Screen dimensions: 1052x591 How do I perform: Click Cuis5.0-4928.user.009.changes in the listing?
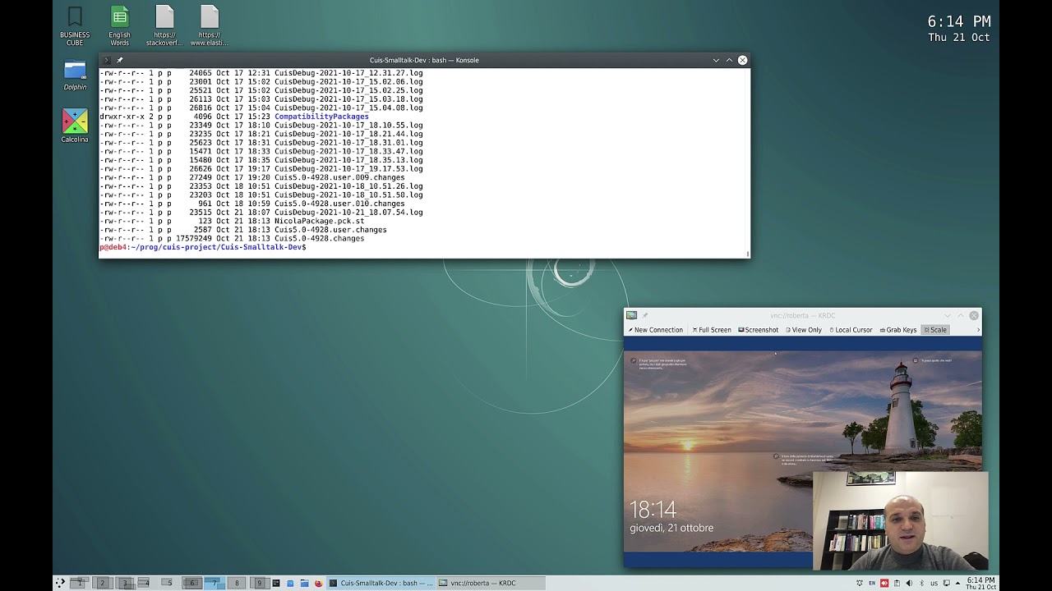339,177
